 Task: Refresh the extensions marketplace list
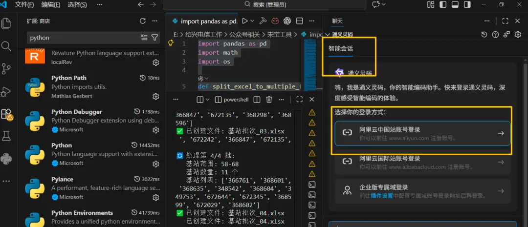[143, 21]
